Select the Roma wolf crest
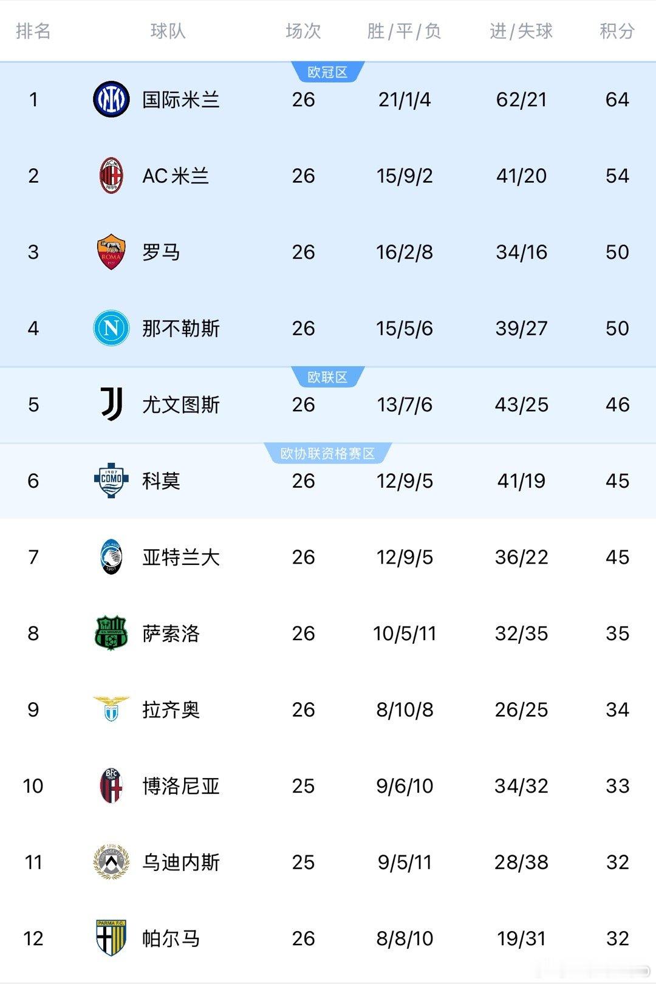The height and width of the screenshot is (984, 656). pyautogui.click(x=111, y=252)
